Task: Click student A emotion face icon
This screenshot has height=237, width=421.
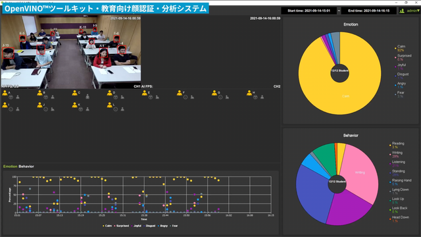Action: 11,97
